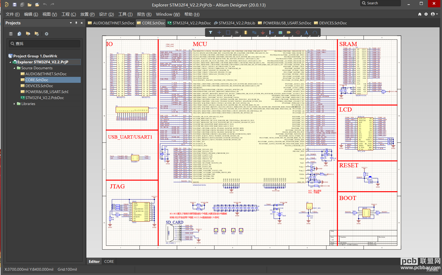
Task: Activate the rectangular selection tool
Action: [228, 32]
